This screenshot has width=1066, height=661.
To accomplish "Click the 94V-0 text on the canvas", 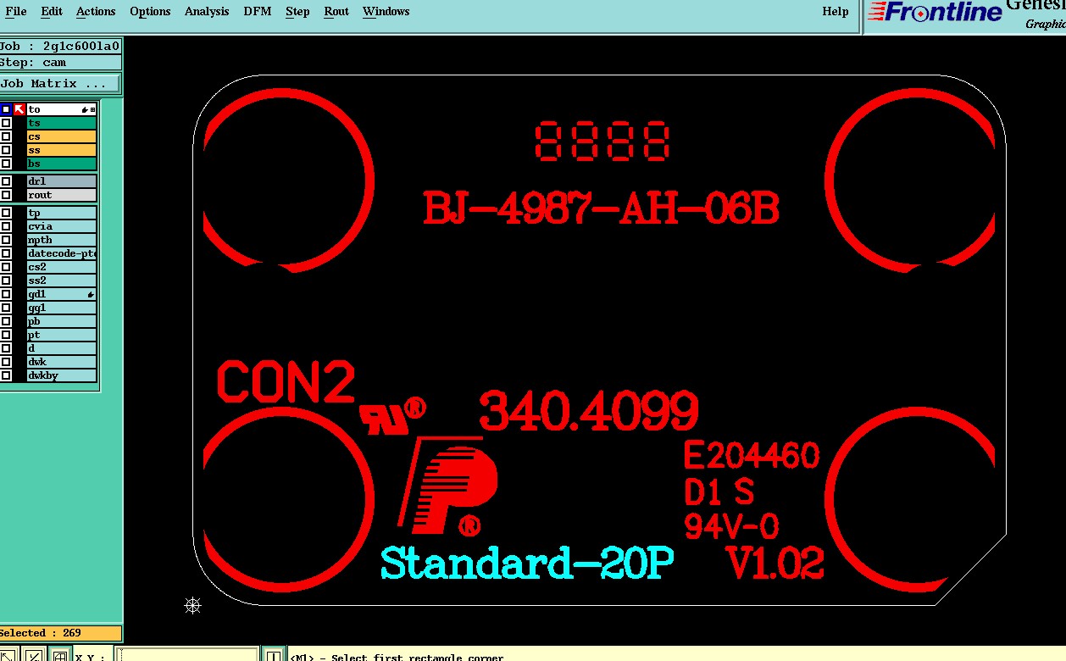I will click(x=731, y=527).
